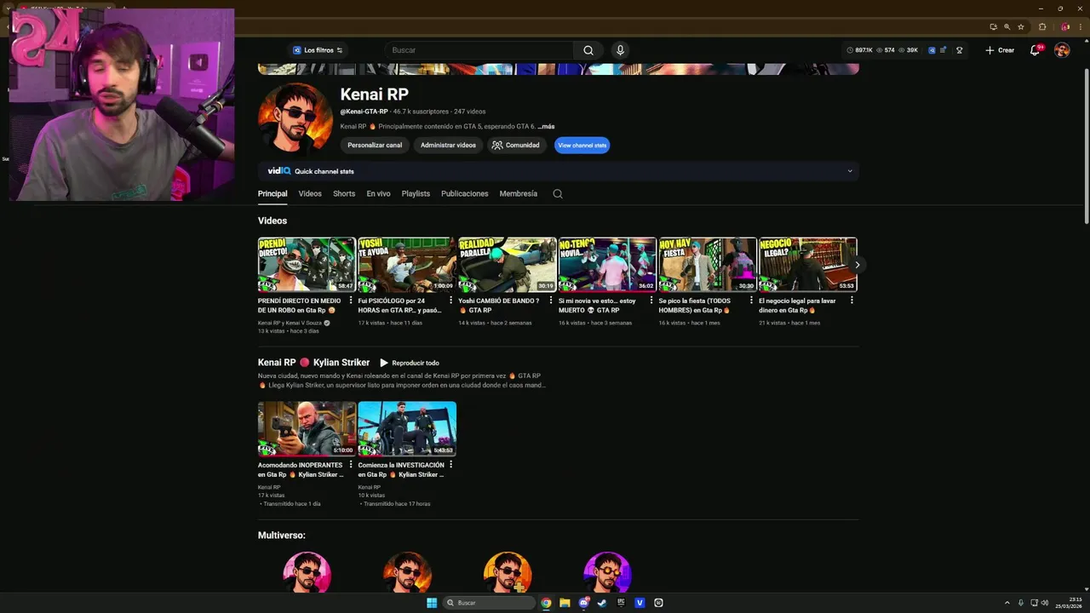The image size is (1090, 613).
Task: Open account avatar menu in YouTube header
Action: pyautogui.click(x=1062, y=50)
